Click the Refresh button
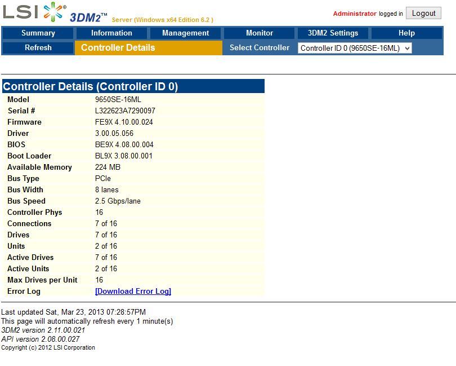 [x=38, y=47]
